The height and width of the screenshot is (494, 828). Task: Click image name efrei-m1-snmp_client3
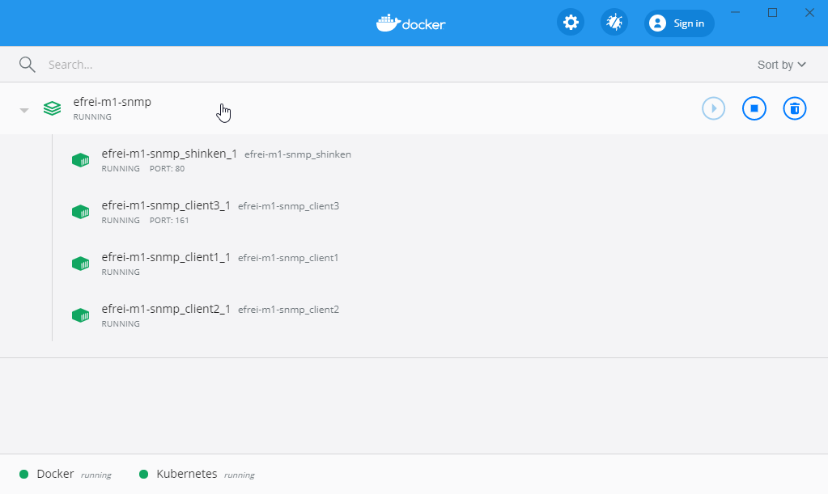coord(288,206)
